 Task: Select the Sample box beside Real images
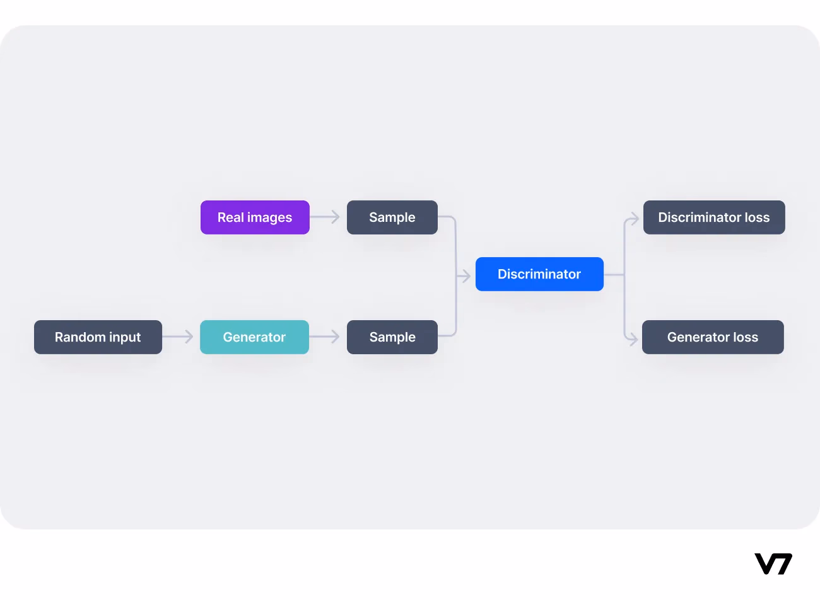(392, 217)
